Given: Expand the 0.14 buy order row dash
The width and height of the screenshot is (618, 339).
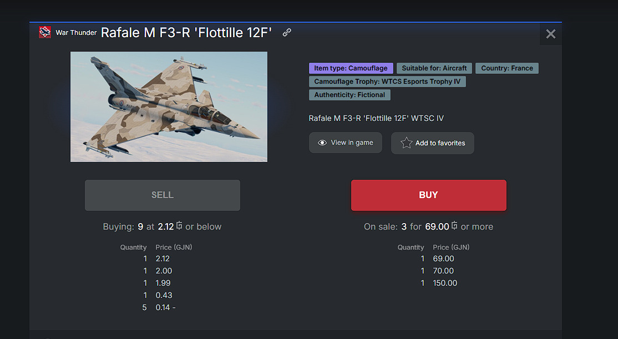Looking at the screenshot, I should [x=174, y=307].
